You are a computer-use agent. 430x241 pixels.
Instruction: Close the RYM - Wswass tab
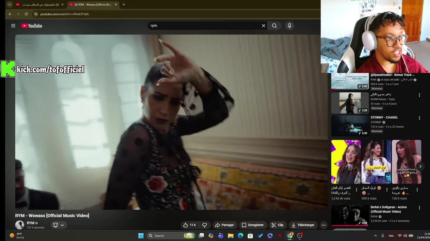pos(116,5)
